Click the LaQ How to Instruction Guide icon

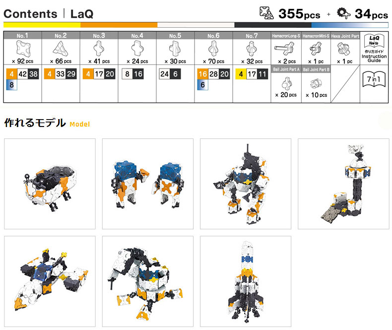pyautogui.click(x=374, y=48)
